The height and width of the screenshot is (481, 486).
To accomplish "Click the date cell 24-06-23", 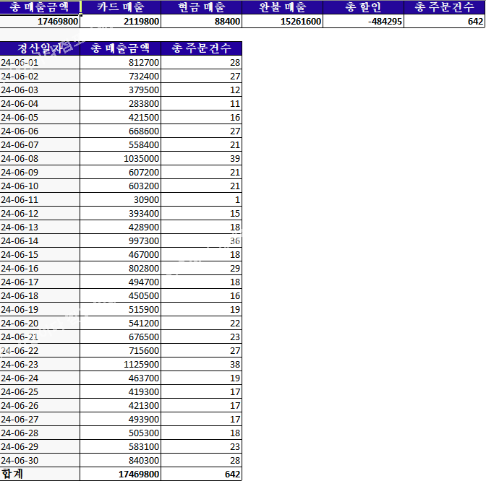I will tap(40, 364).
